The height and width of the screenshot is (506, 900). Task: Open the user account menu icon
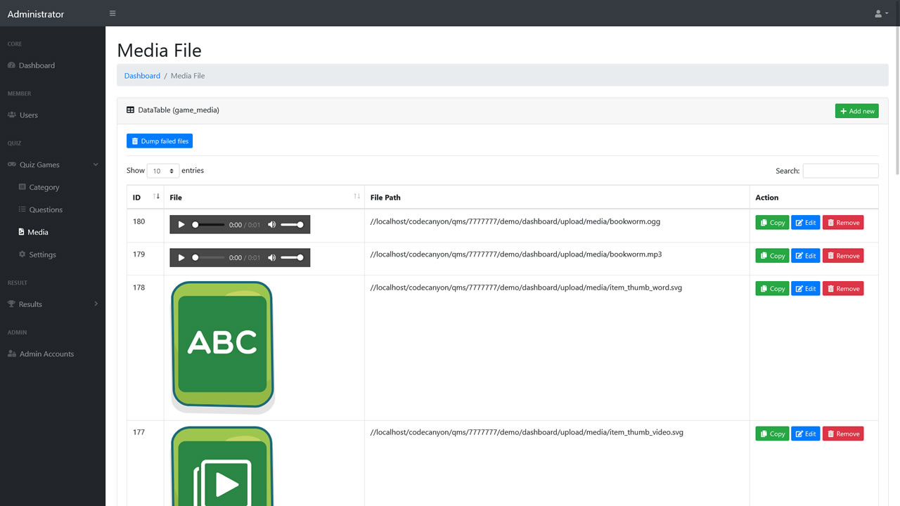(880, 13)
